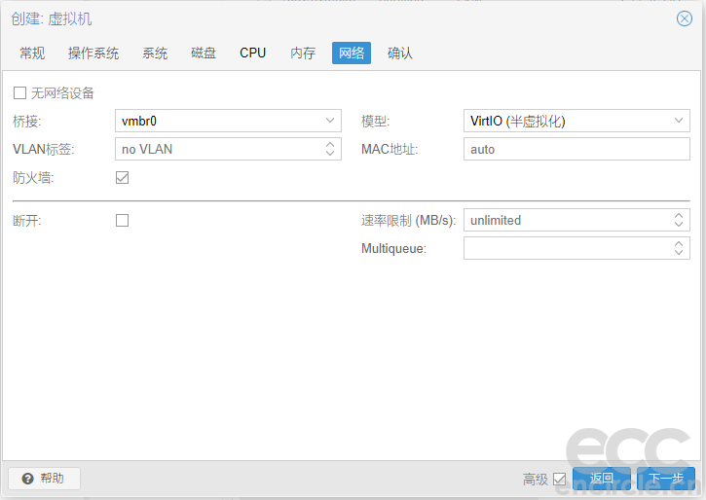Click the Multiqueue spinner arrows

[679, 248]
